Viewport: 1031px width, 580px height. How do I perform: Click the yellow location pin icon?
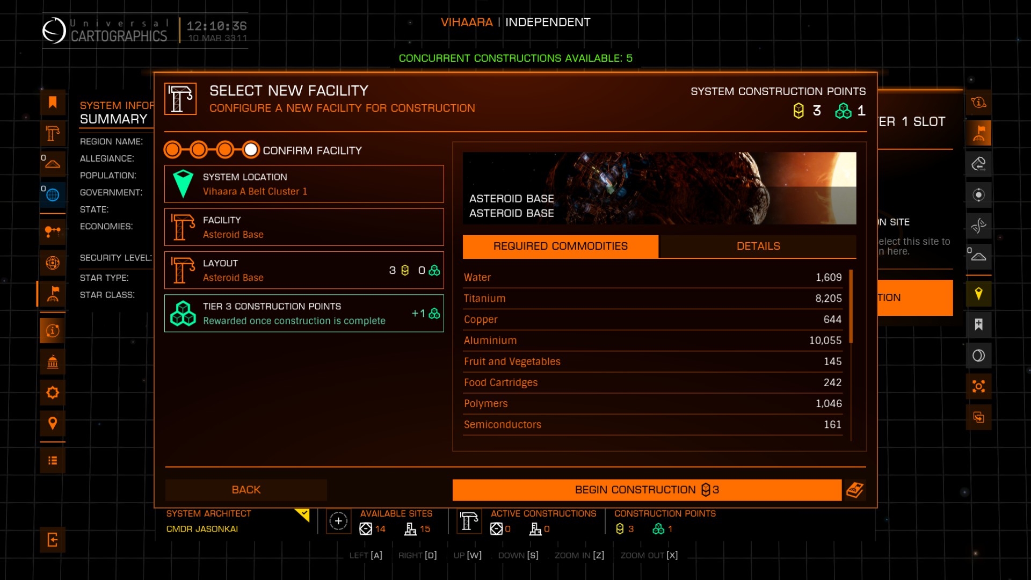978,294
